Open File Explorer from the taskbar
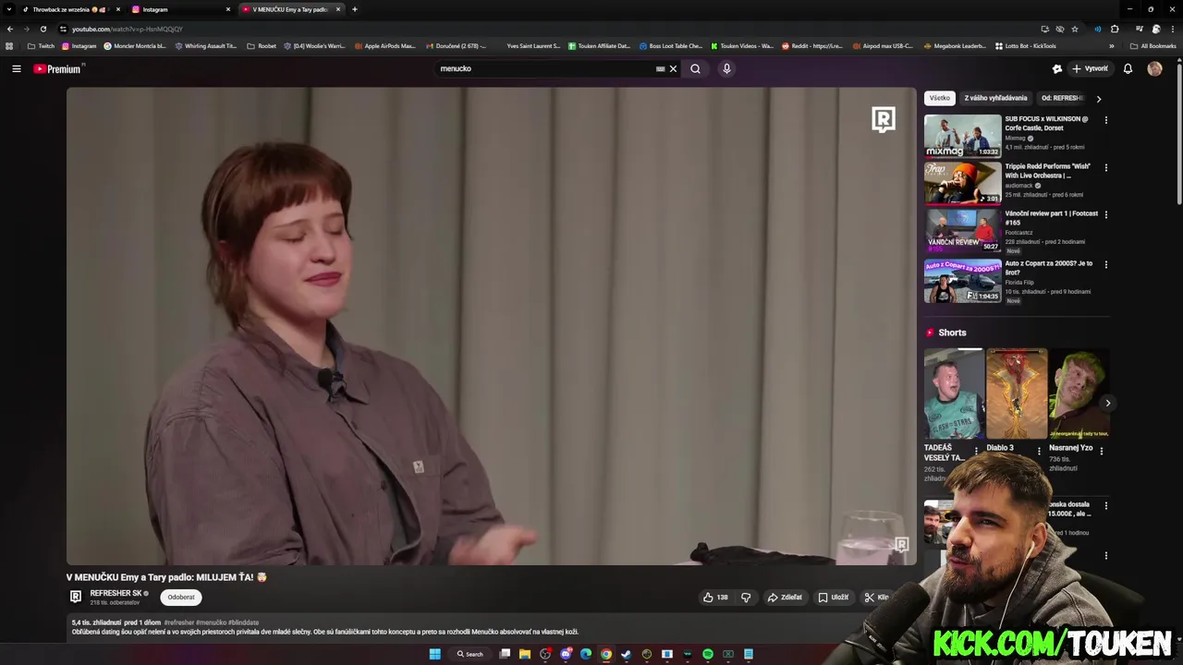The width and height of the screenshot is (1183, 665). point(524,654)
